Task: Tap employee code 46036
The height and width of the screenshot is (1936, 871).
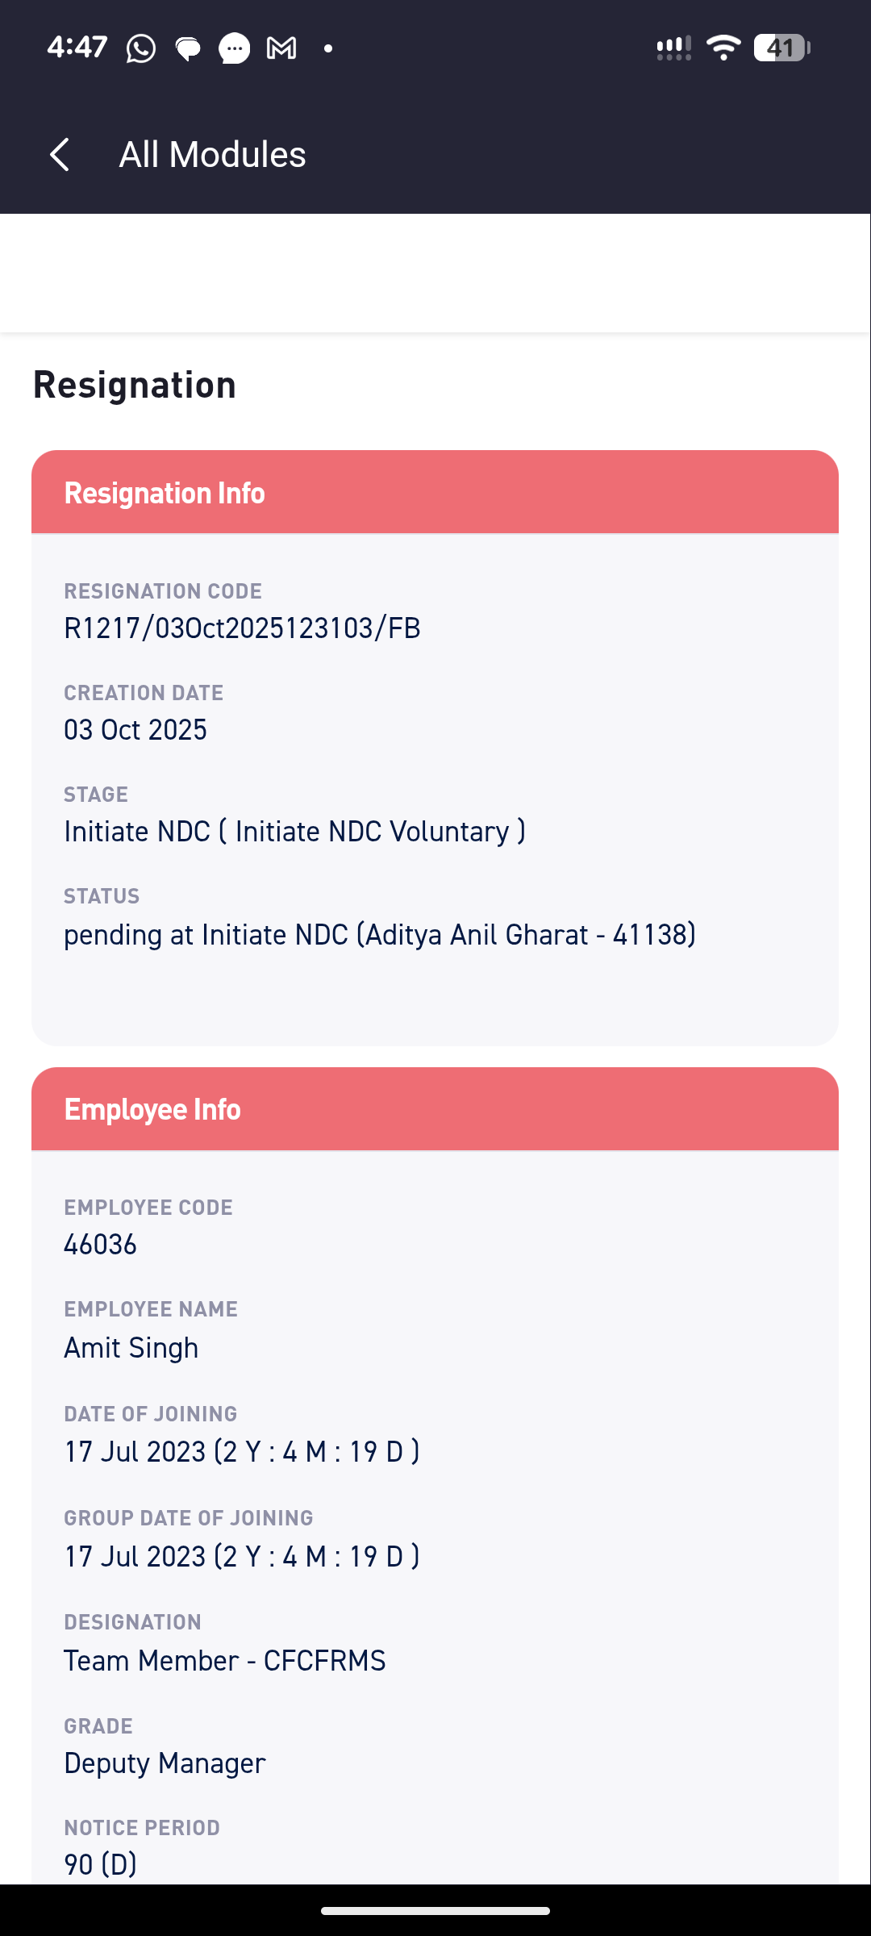Action: pos(100,1245)
